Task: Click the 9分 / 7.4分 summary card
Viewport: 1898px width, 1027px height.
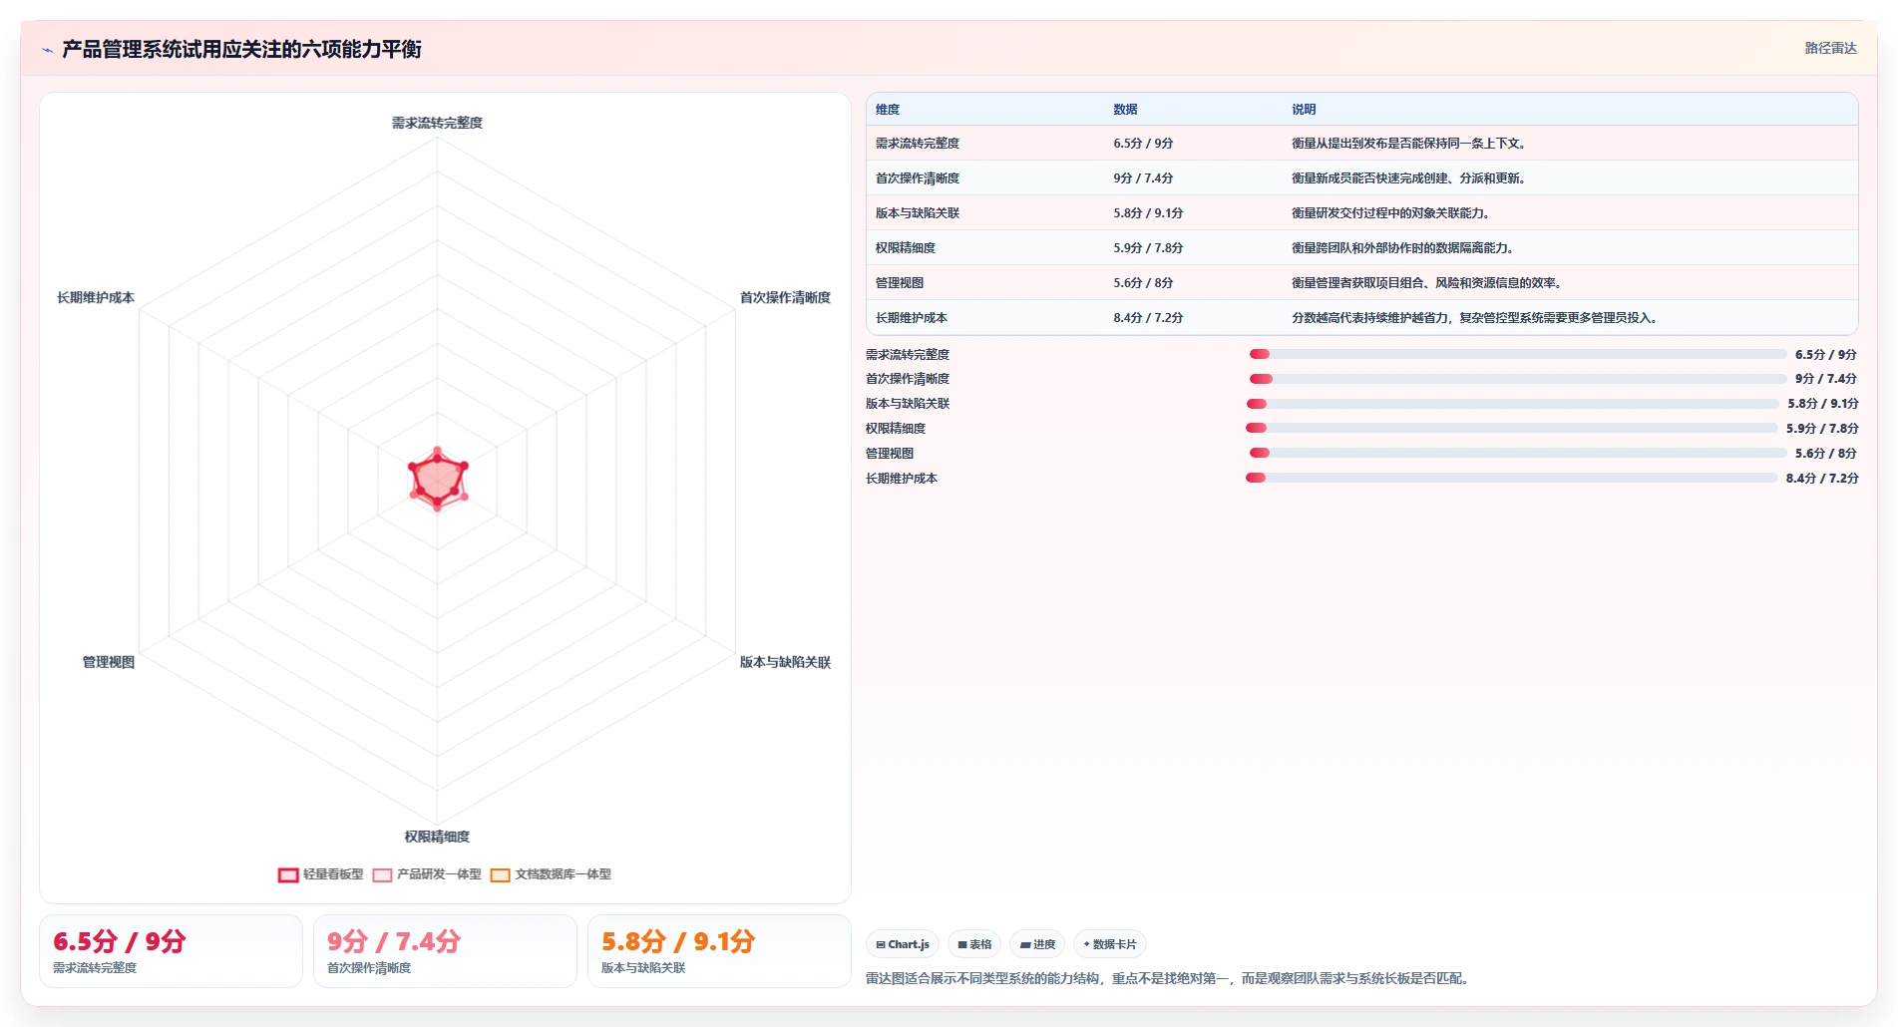Action: (445, 951)
